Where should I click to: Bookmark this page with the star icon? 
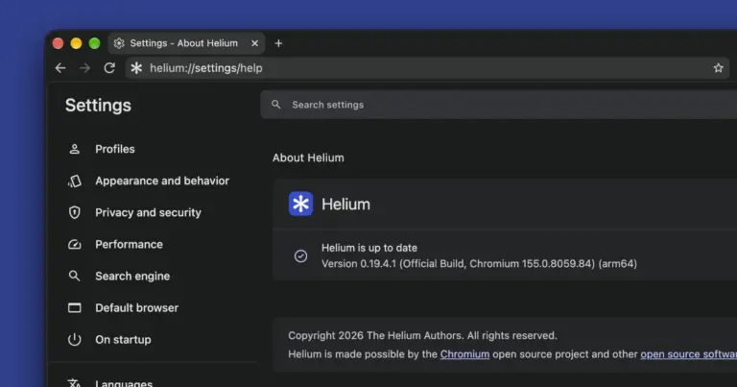(x=718, y=68)
